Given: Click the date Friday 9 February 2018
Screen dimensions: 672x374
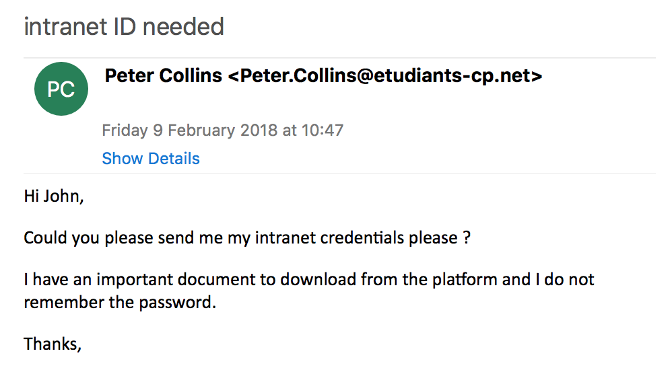Looking at the screenshot, I should [x=189, y=130].
